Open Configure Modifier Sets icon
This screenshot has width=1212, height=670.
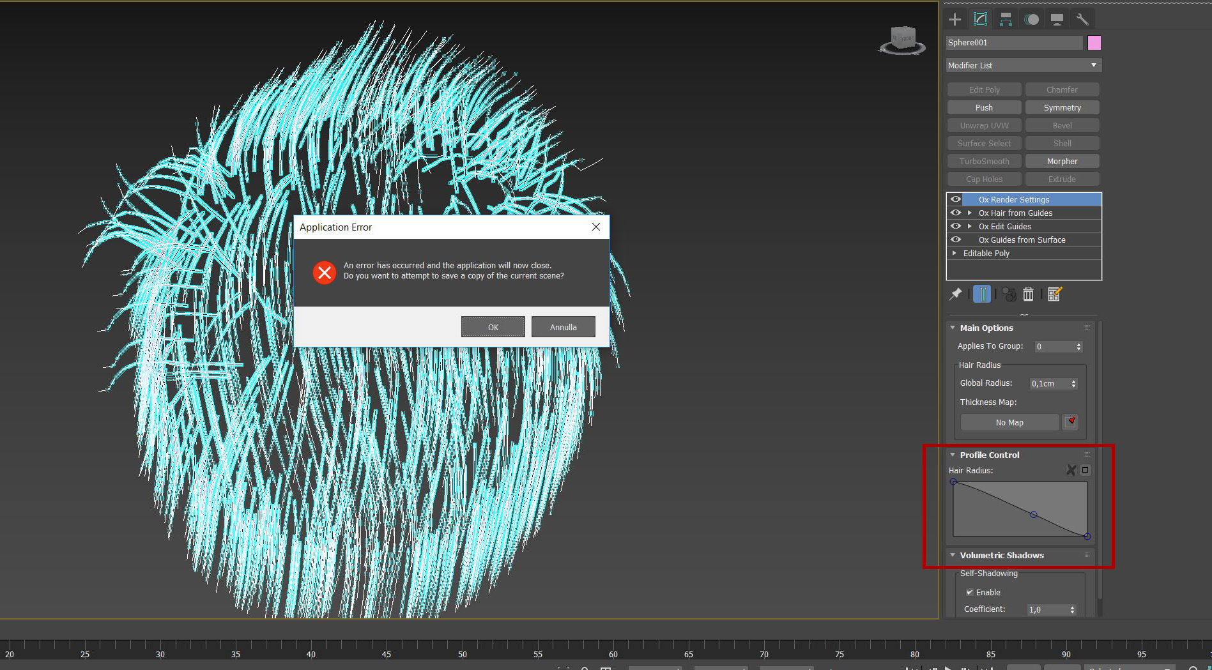pyautogui.click(x=1054, y=294)
